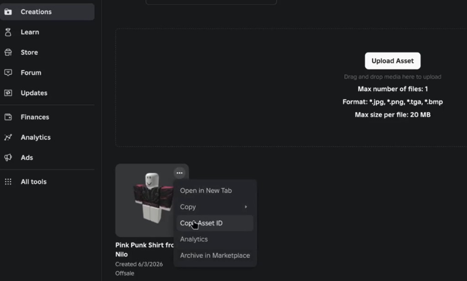Click 'Max number of files: 1' text

click(x=393, y=89)
